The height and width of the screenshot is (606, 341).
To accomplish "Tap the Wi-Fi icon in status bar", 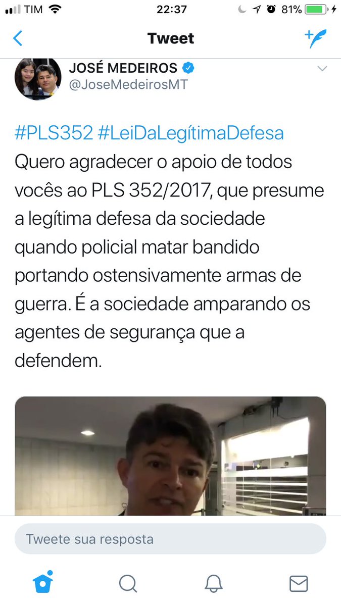I will coord(55,9).
